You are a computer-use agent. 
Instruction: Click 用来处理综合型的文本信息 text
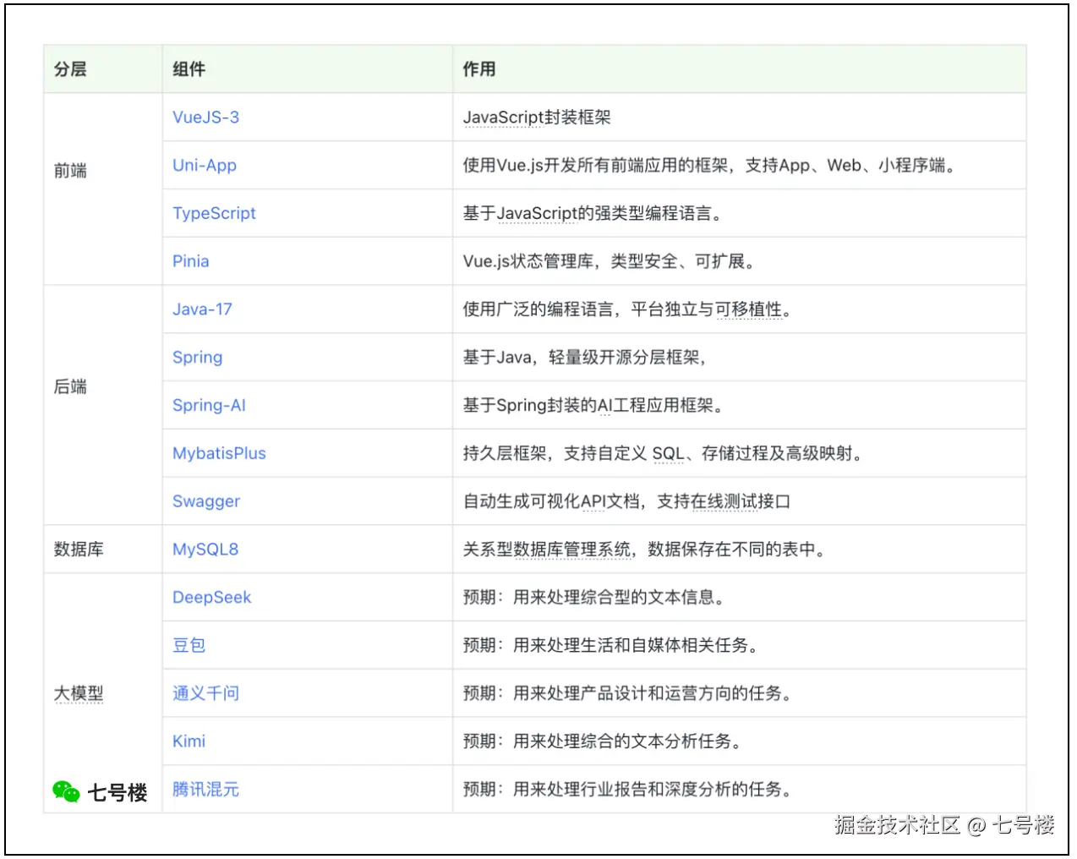click(619, 598)
